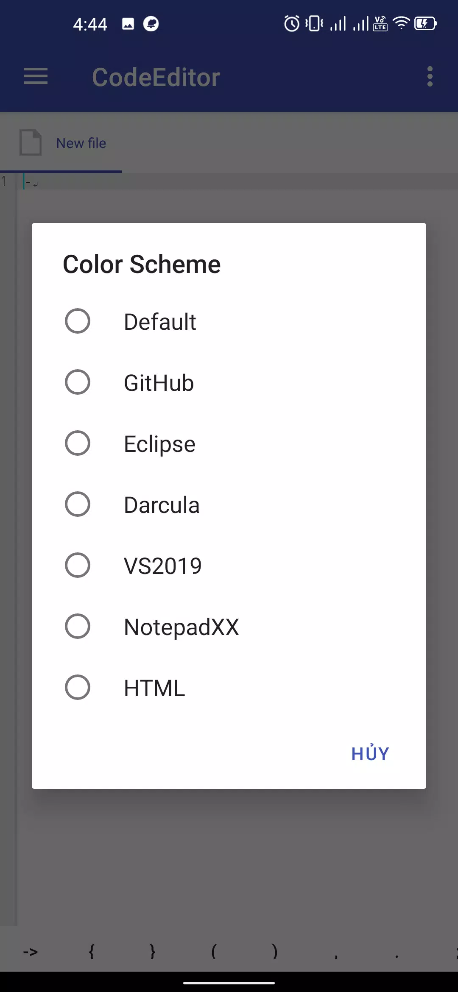Screen dimensions: 458x992
Task: Click the New file document icon
Action: tap(31, 142)
